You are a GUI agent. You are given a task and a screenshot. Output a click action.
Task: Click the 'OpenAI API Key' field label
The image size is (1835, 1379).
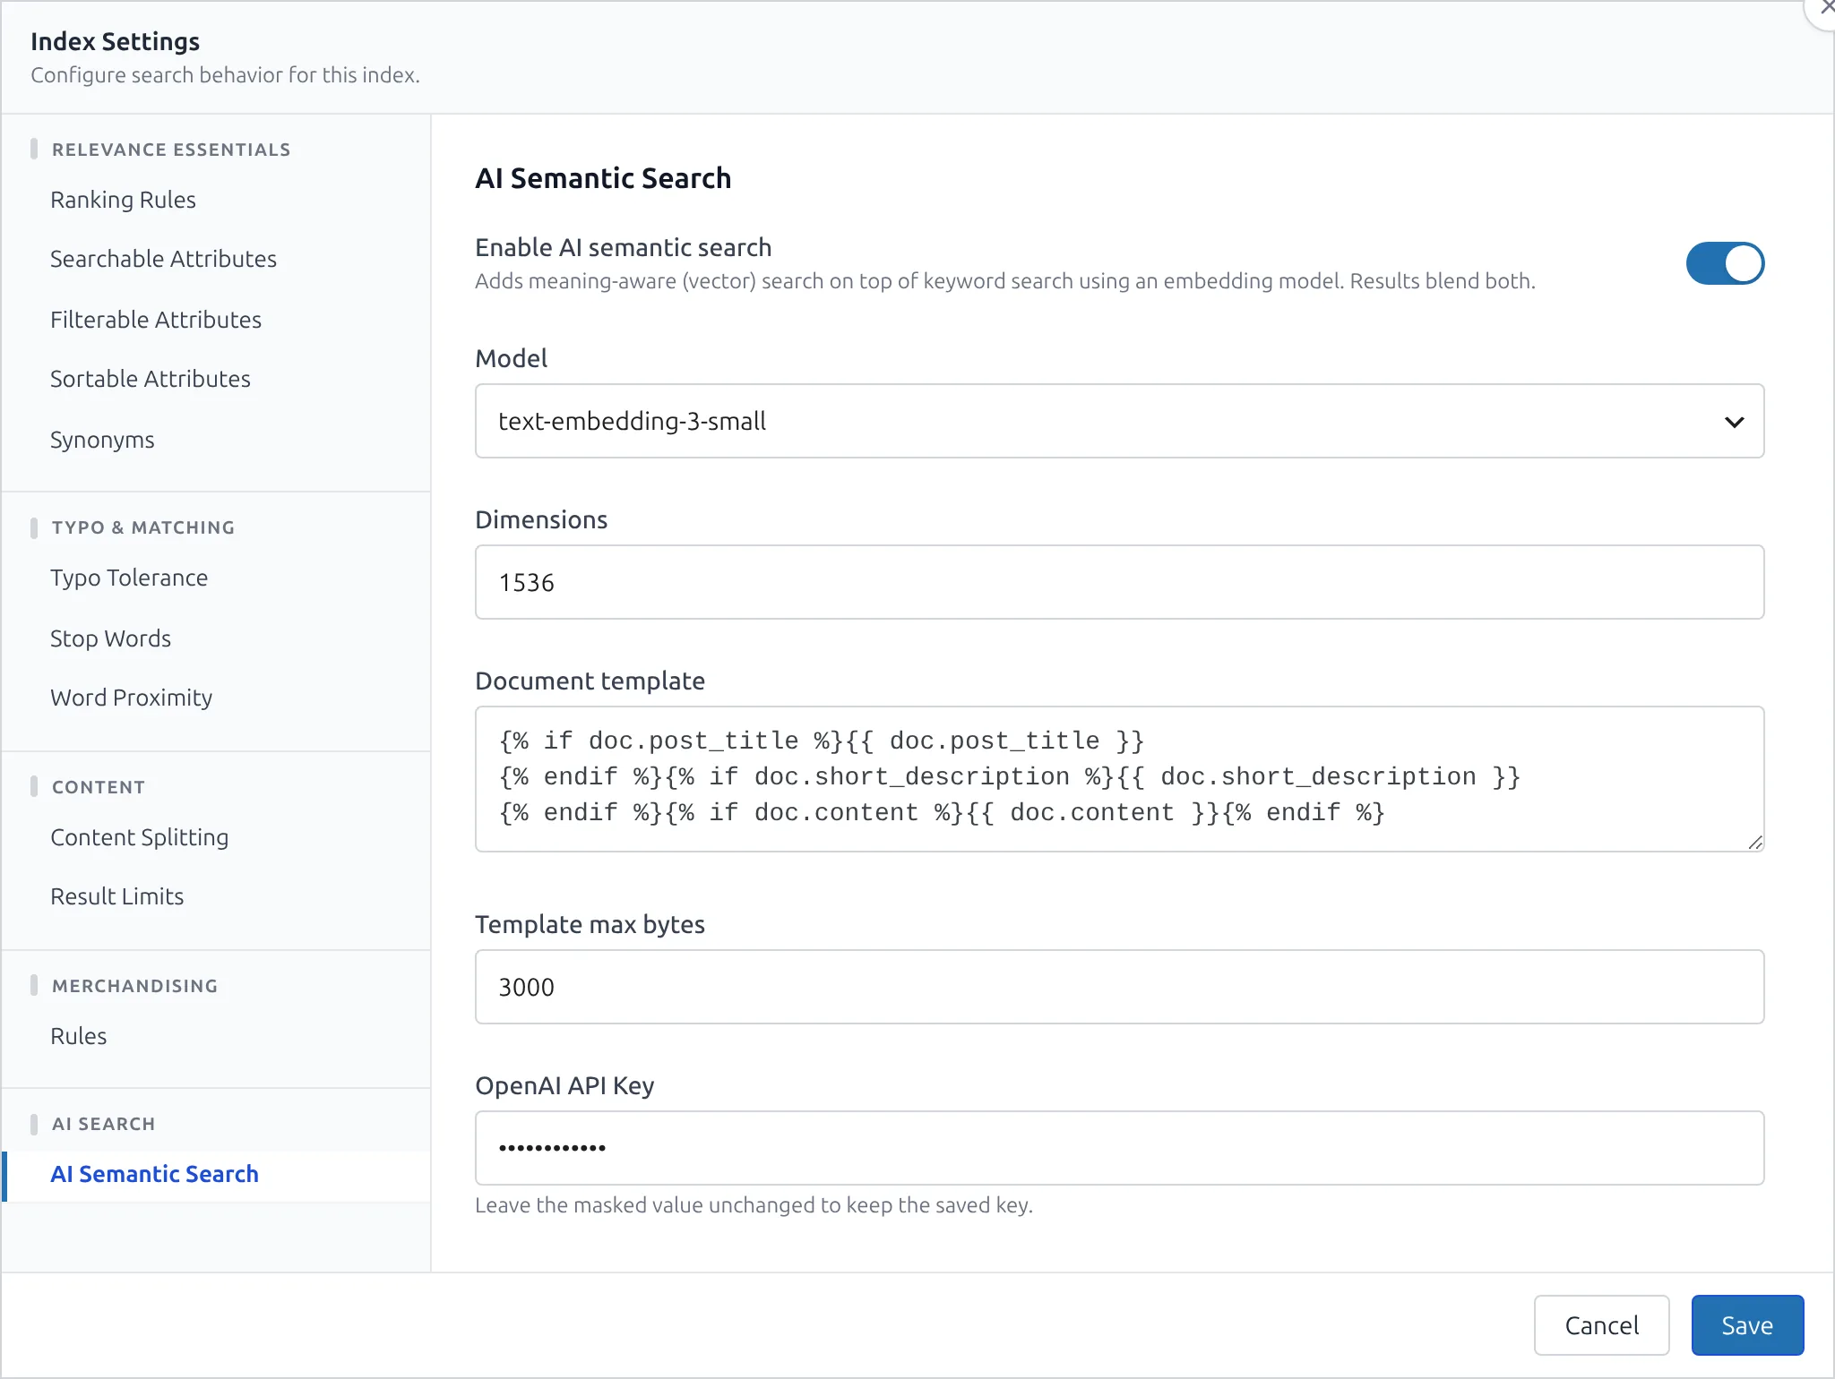(564, 1085)
